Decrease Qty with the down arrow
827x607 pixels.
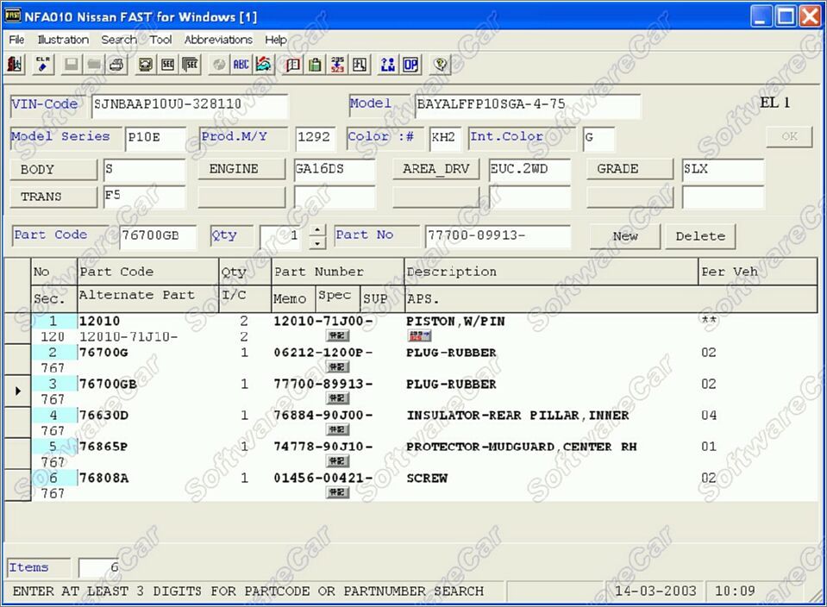(317, 241)
